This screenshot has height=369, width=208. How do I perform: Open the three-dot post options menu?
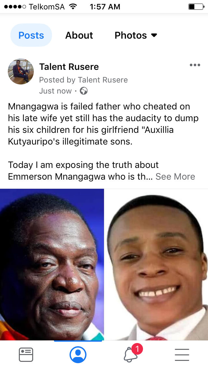pyautogui.click(x=195, y=65)
